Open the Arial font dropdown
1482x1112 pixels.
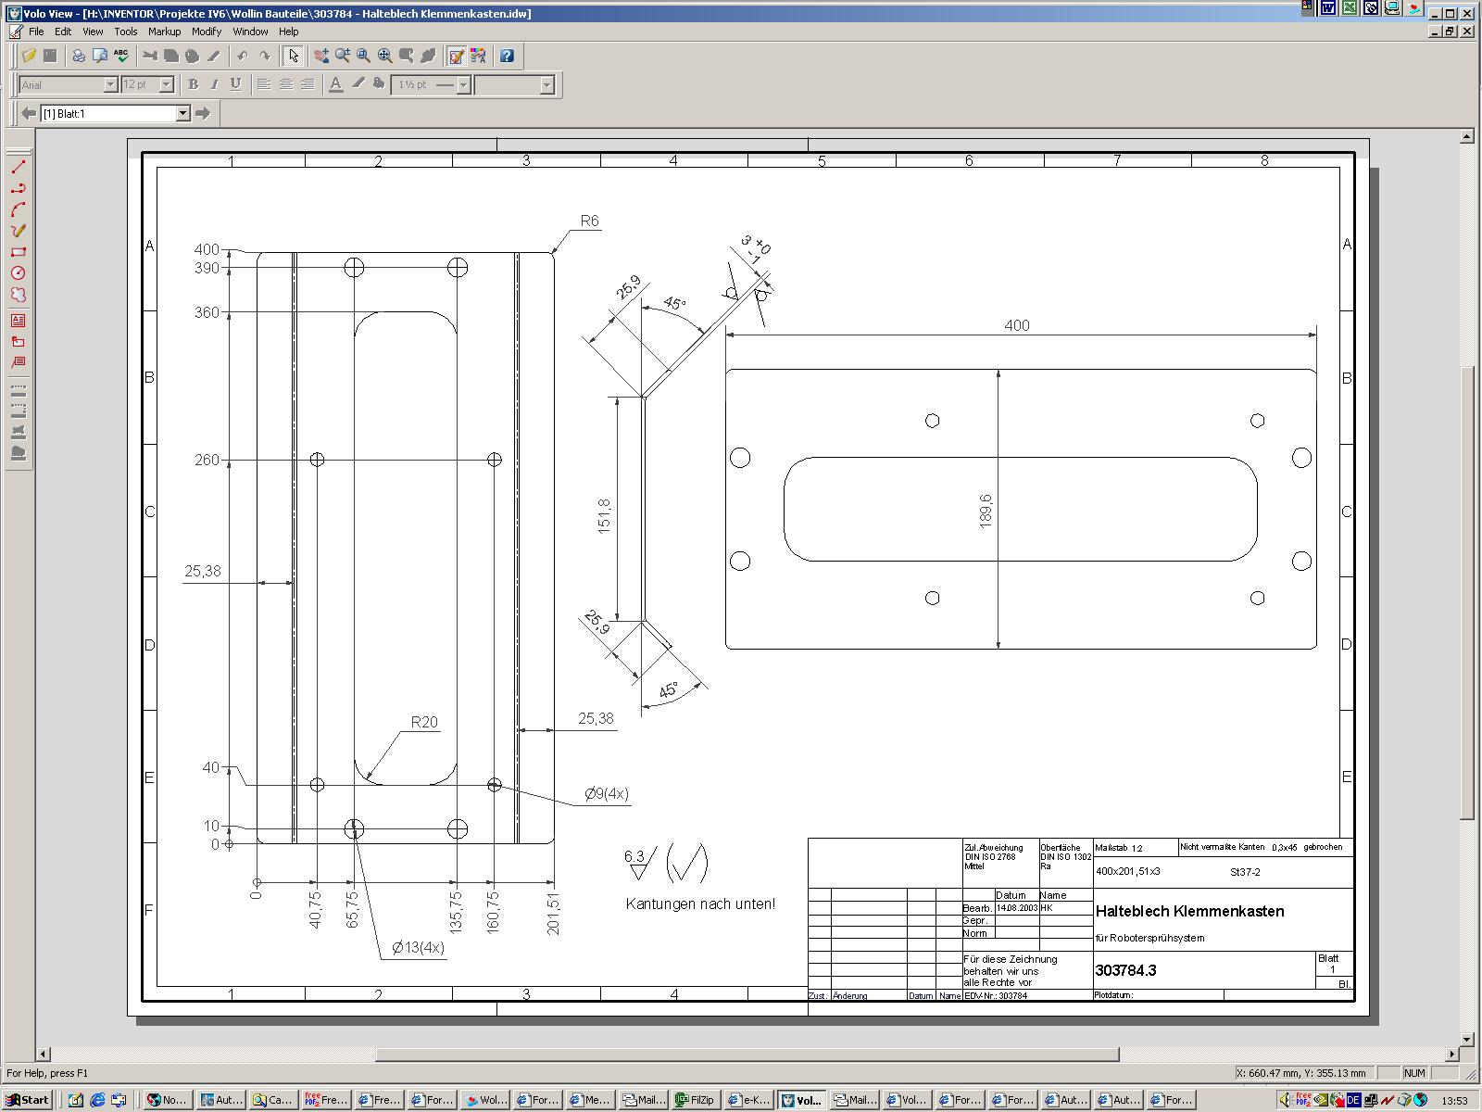pyautogui.click(x=110, y=84)
